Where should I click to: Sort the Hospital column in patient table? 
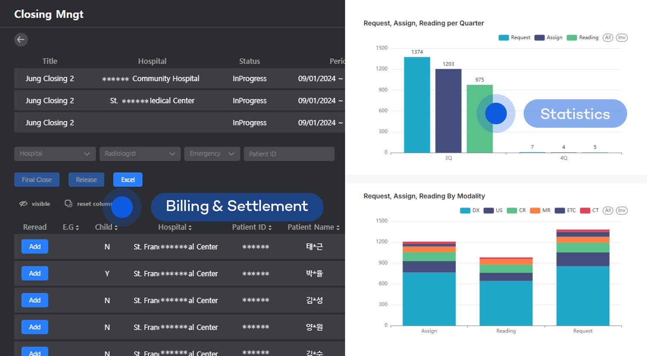pyautogui.click(x=190, y=227)
